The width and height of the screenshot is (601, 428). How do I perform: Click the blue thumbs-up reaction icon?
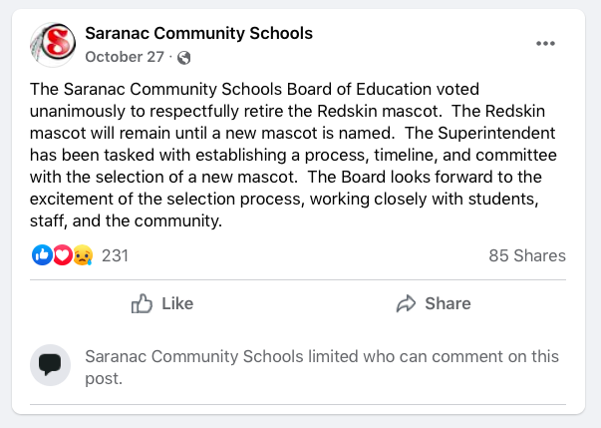click(x=42, y=255)
